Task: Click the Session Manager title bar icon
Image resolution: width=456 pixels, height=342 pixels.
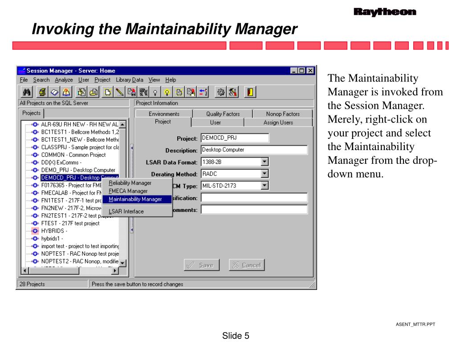Action: pyautogui.click(x=21, y=71)
